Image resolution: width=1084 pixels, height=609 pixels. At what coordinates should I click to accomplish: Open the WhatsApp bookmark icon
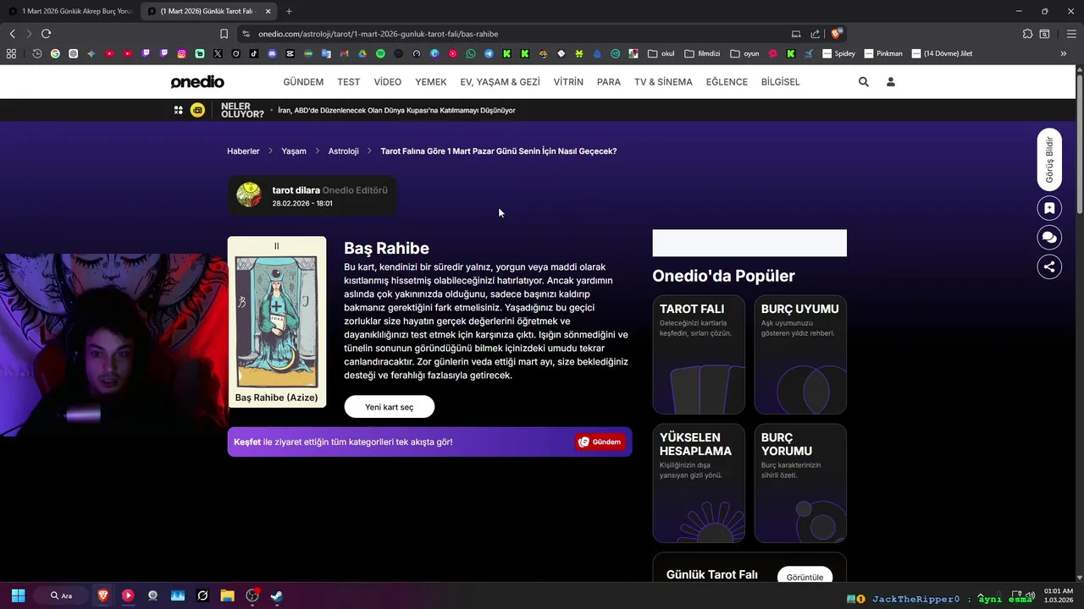pos(471,53)
